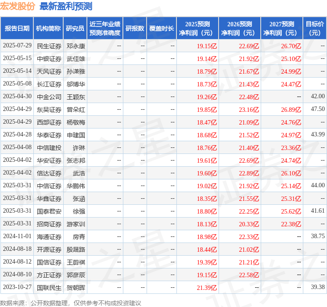Open the 国联民生 institution entry
The width and height of the screenshot is (327, 307).
49,288
